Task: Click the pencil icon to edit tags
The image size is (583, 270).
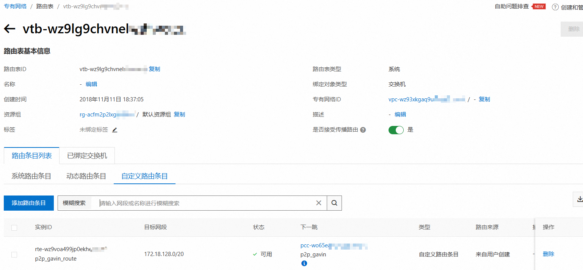Action: pyautogui.click(x=115, y=130)
